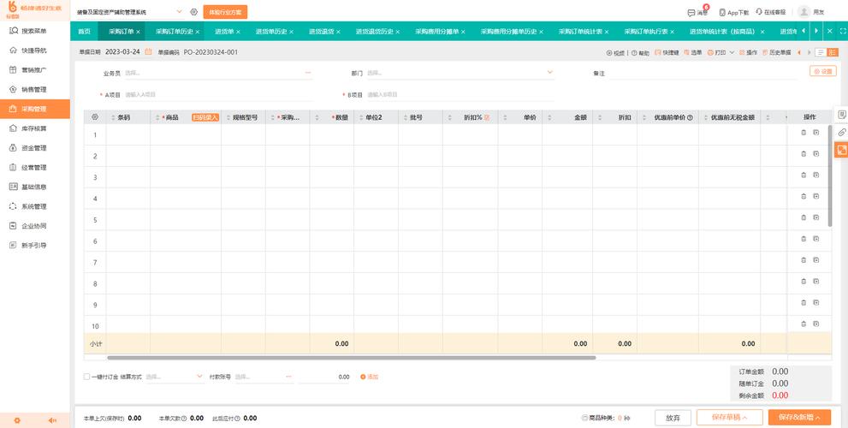
Task: Open 历史单据 in the toolbar
Action: tap(777, 52)
